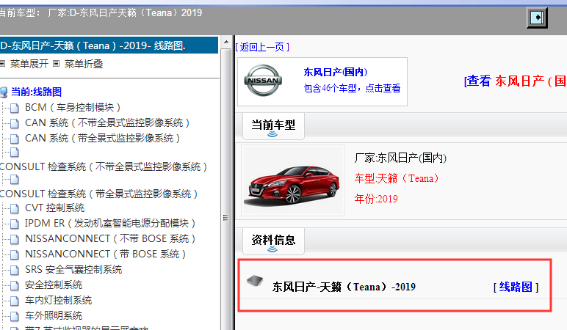Click 车型:天籁（Teana）text
Viewport: 567px width, 330px height.
(397, 178)
